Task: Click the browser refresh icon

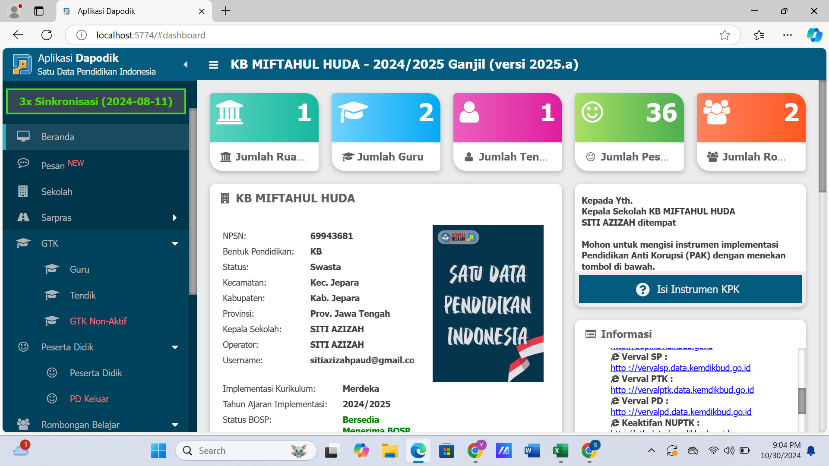Action: click(47, 35)
